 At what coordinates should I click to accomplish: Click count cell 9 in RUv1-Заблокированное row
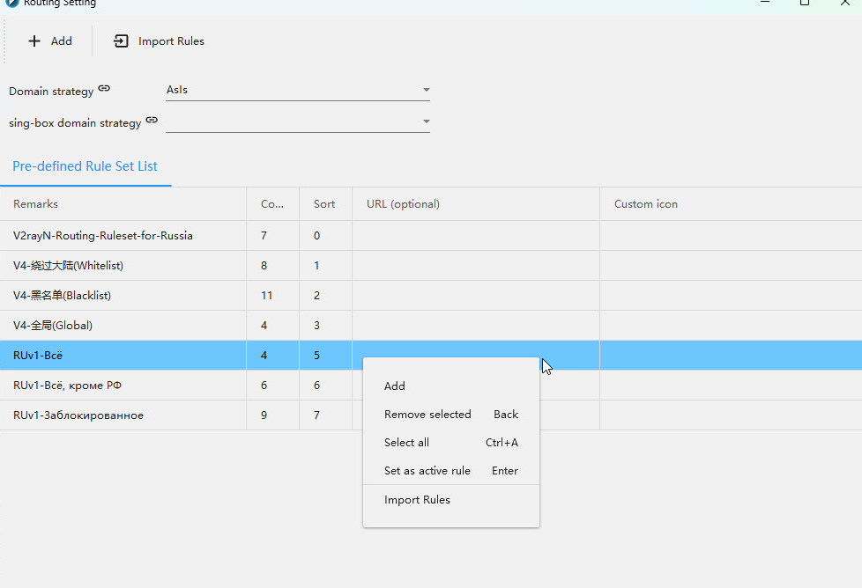click(x=272, y=415)
